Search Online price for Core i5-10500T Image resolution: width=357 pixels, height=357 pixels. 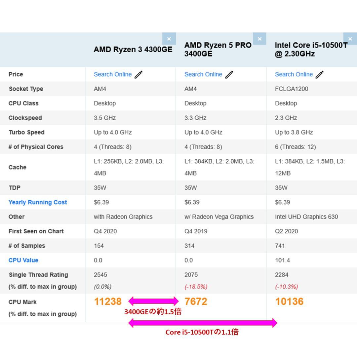(294, 74)
